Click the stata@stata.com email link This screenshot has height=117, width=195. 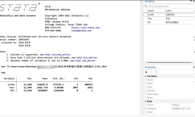[81, 31]
